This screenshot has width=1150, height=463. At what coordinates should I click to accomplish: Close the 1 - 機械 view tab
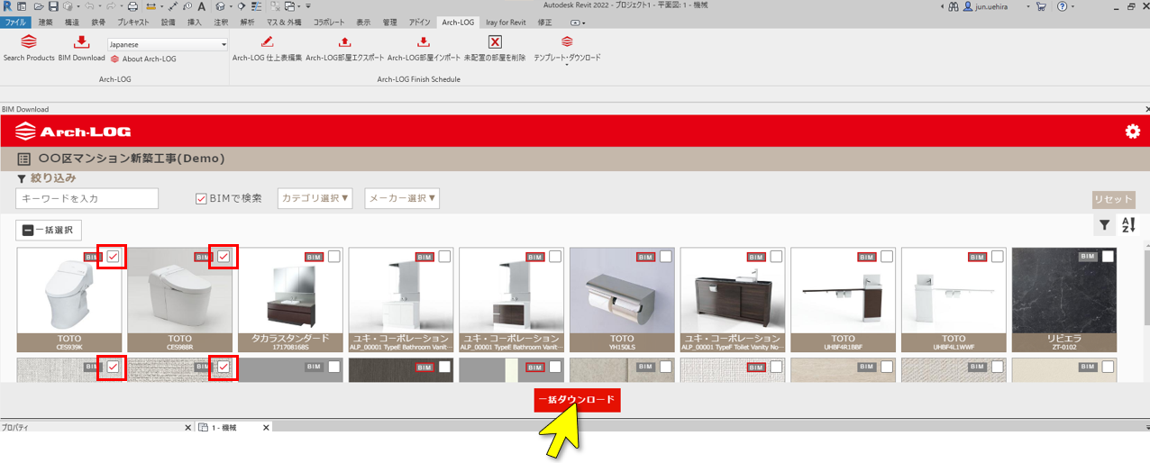point(266,427)
